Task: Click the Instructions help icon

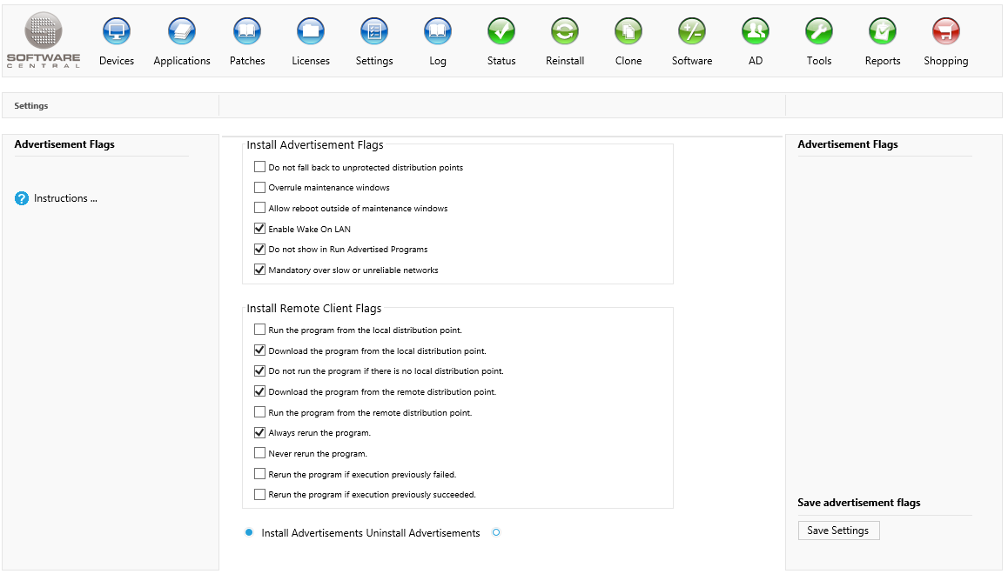Action: [22, 198]
